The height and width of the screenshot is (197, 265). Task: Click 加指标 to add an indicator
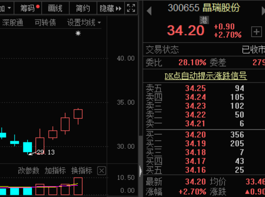tap(55, 171)
